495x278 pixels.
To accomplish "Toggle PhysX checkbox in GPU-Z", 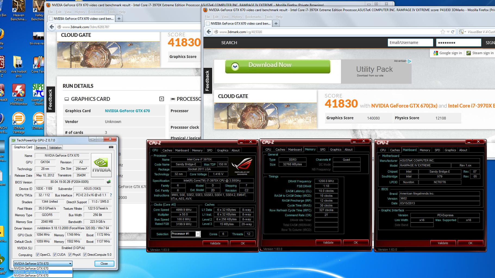I will coord(70,255).
